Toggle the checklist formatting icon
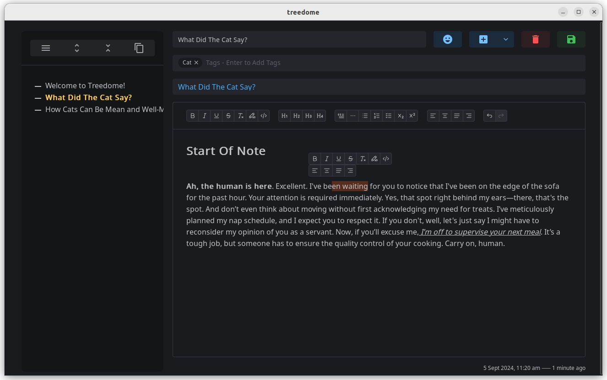This screenshot has width=607, height=380. pyautogui.click(x=388, y=115)
